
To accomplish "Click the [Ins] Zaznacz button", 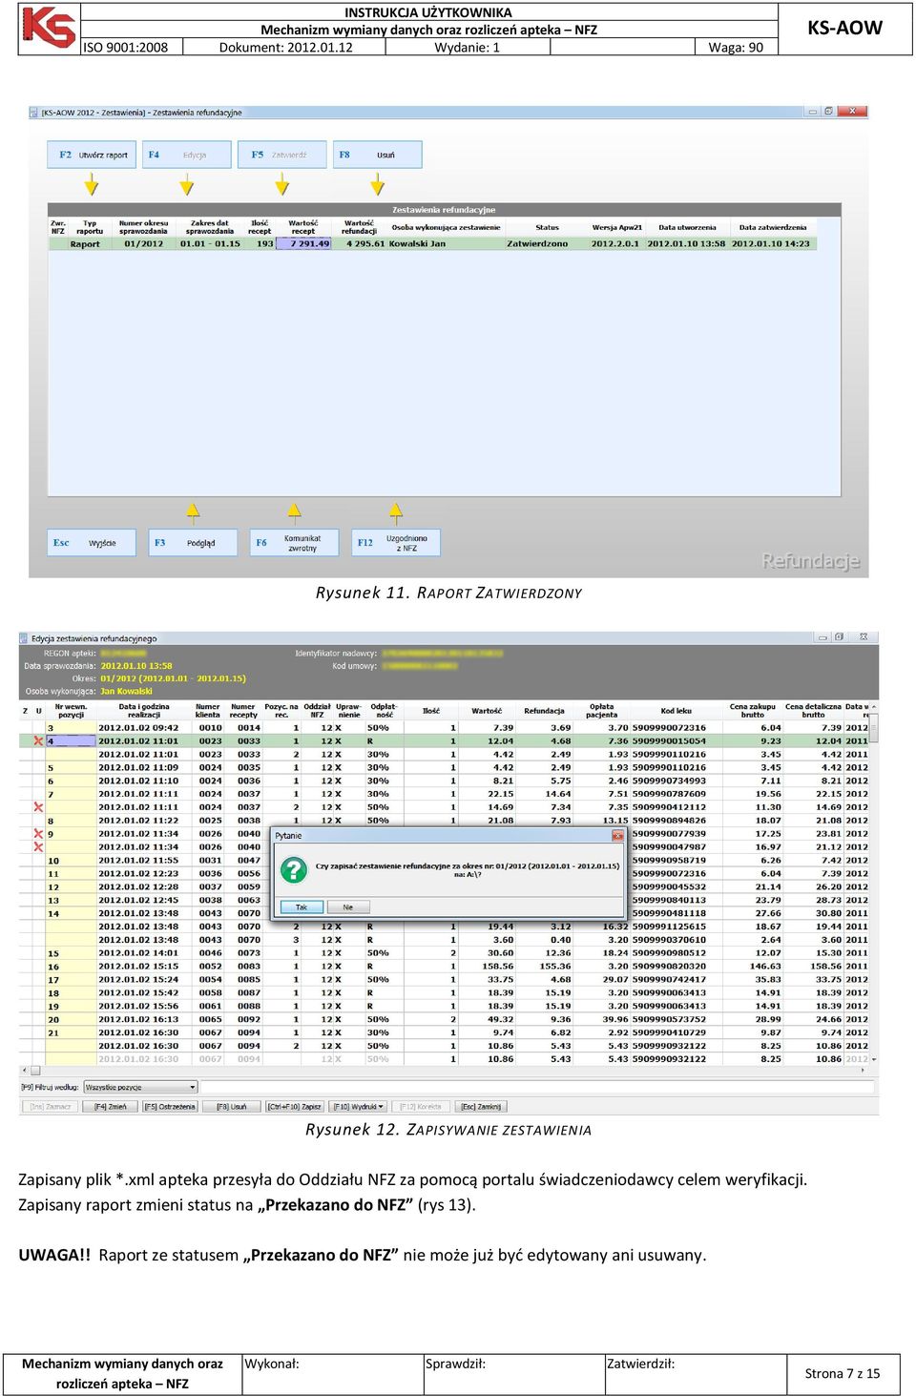I will [x=51, y=1107].
